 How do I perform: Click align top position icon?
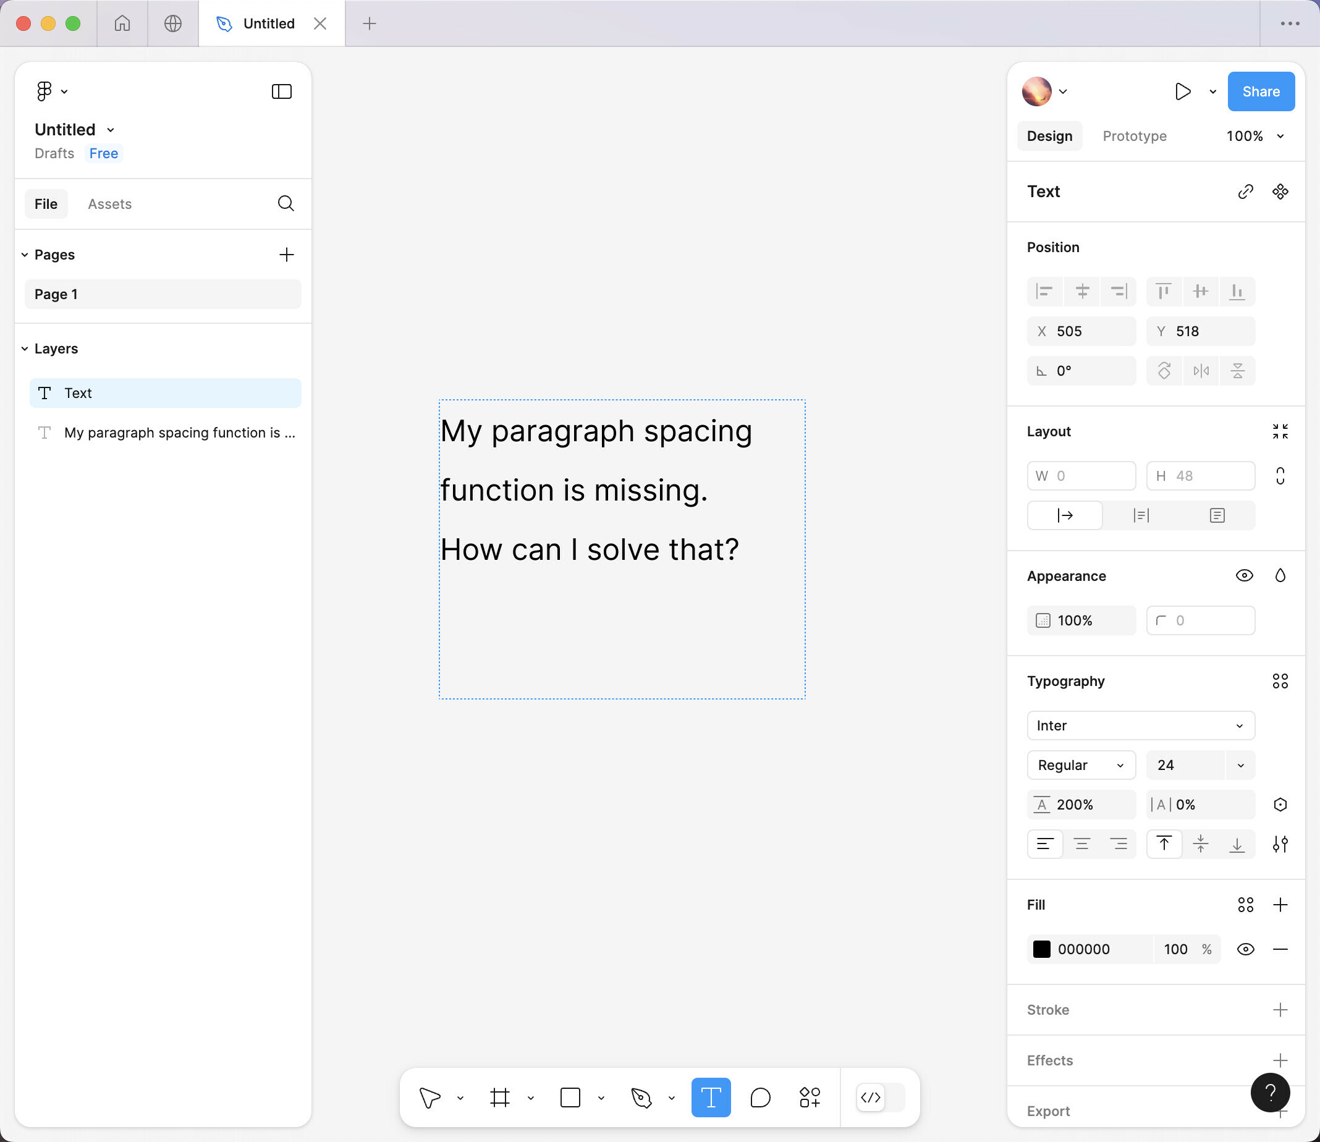(x=1164, y=291)
